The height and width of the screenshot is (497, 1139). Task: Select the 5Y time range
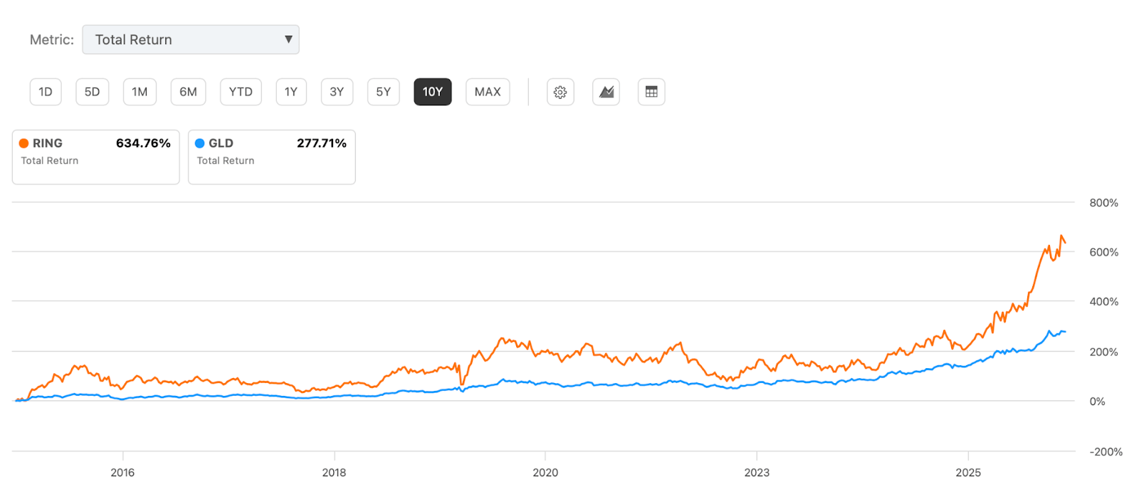click(383, 92)
